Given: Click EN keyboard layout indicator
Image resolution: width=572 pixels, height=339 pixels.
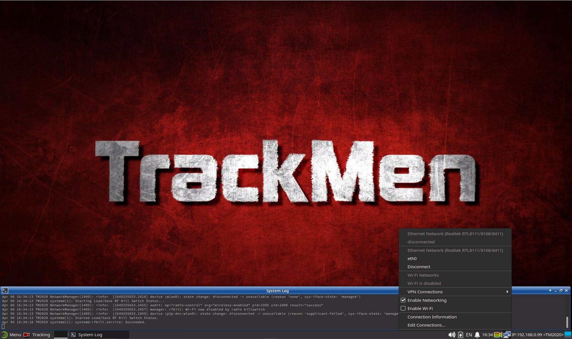Looking at the screenshot, I should tap(469, 335).
